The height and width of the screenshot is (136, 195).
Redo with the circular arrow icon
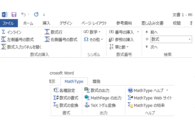(x=36, y=15)
